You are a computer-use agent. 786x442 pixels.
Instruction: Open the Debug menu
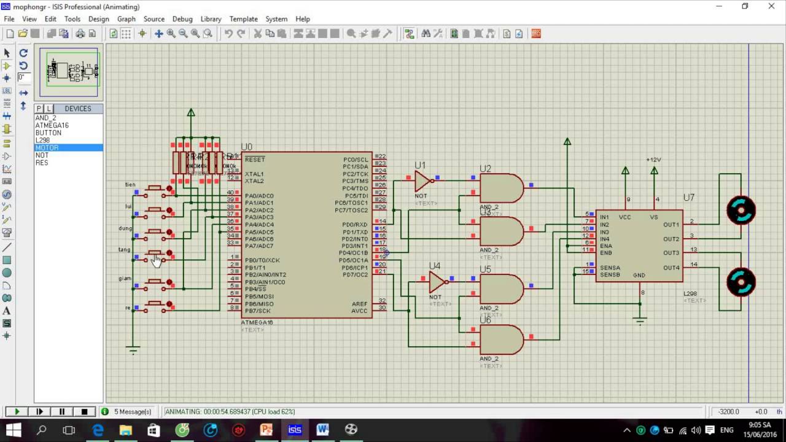click(x=182, y=19)
